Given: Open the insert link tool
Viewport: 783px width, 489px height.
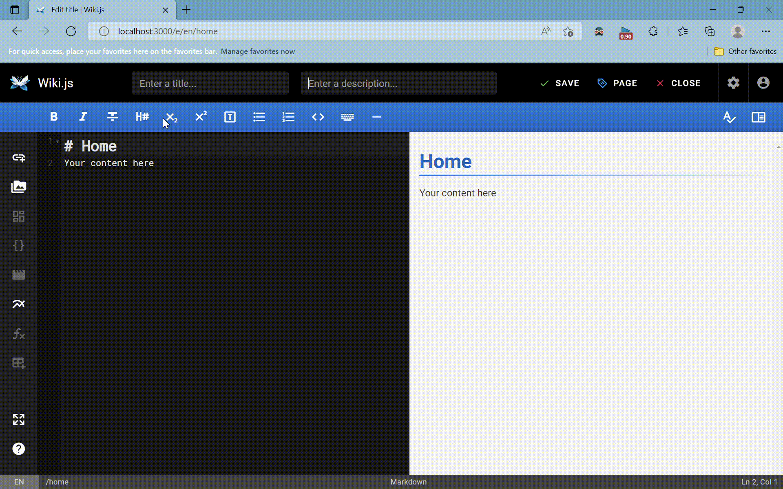Looking at the screenshot, I should [x=18, y=158].
